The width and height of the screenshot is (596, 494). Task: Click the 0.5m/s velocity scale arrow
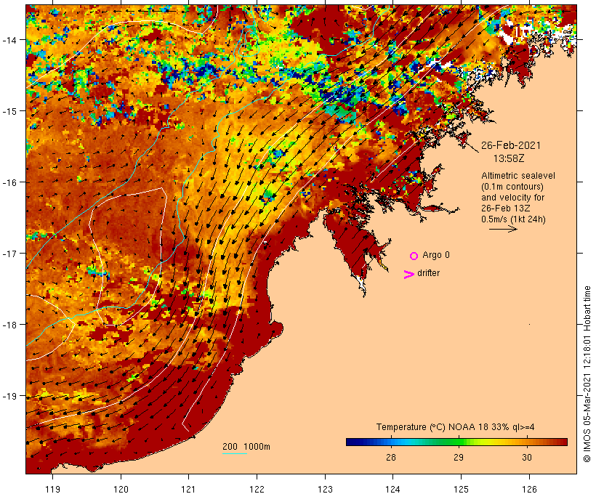click(x=503, y=229)
